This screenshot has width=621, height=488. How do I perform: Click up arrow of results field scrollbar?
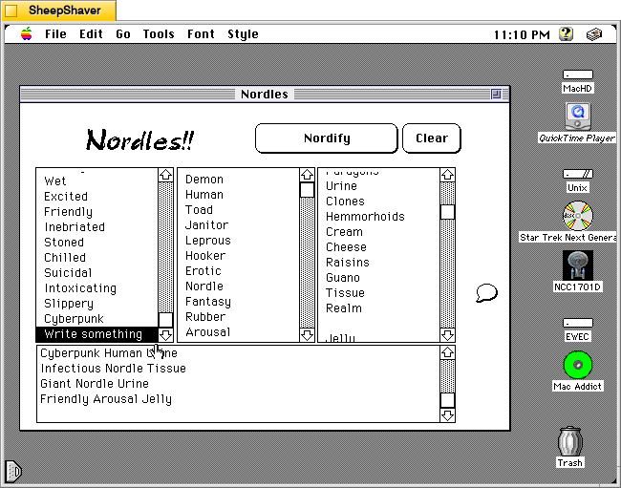coord(447,352)
